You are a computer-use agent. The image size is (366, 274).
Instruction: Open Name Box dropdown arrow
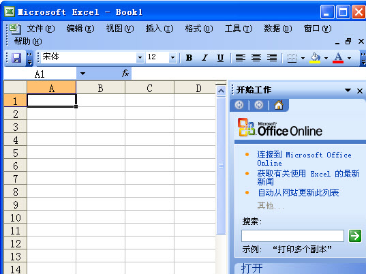click(x=82, y=74)
